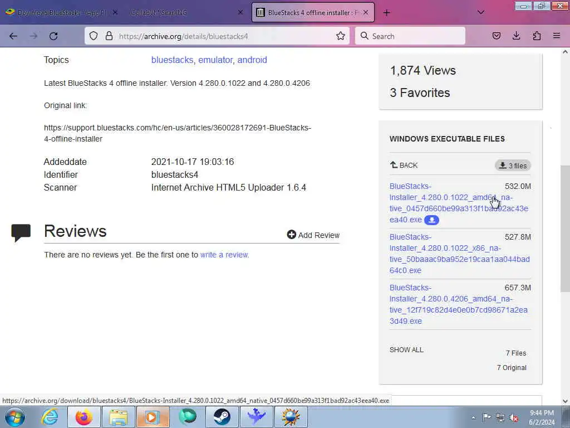The height and width of the screenshot is (428, 570).
Task: Click the Scanner value Internet Archive HTML5 Uploader
Action: coord(229,187)
